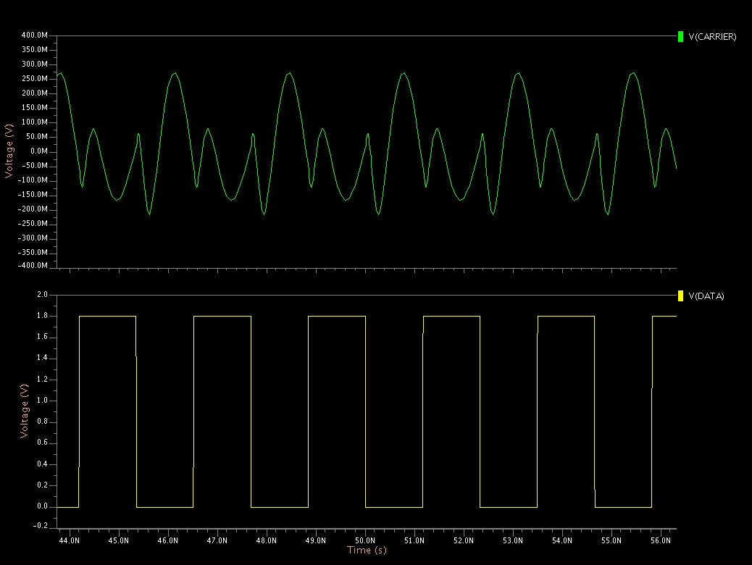Click the 48.0N time axis label
Screen dimensions: 752x565
pos(266,540)
